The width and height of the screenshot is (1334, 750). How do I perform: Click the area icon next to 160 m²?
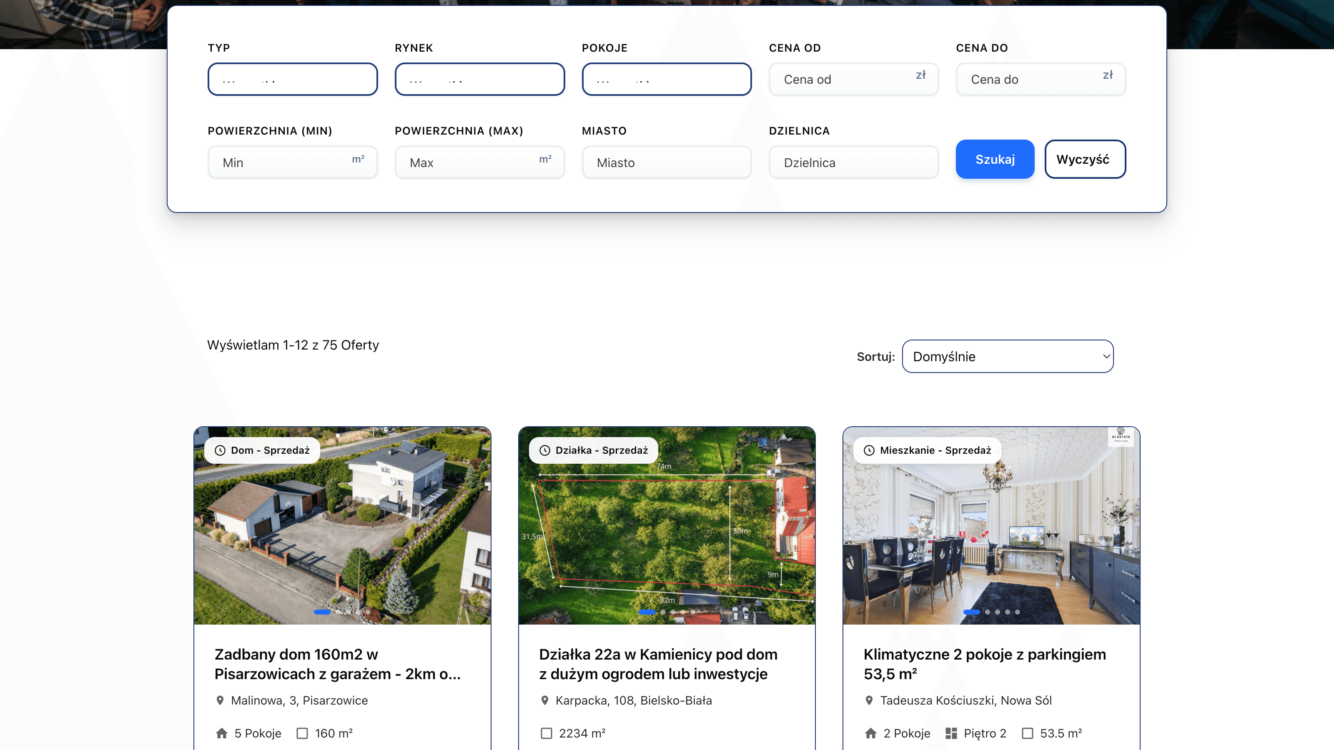(302, 733)
